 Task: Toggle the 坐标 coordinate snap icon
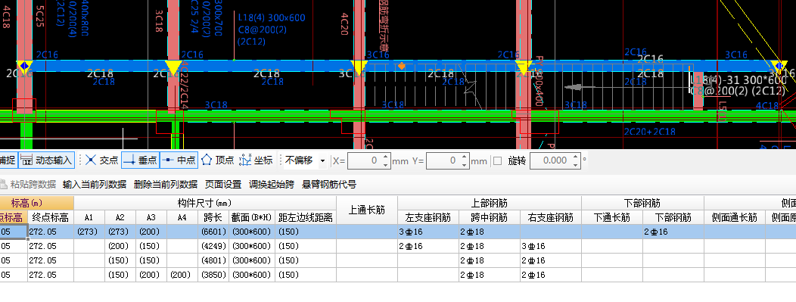pyautogui.click(x=245, y=160)
